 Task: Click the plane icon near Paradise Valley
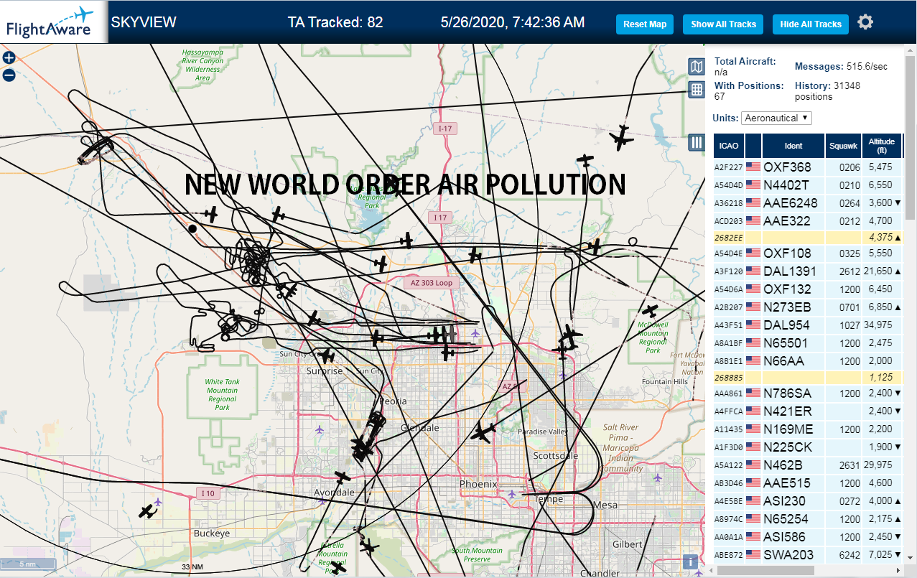[x=483, y=433]
